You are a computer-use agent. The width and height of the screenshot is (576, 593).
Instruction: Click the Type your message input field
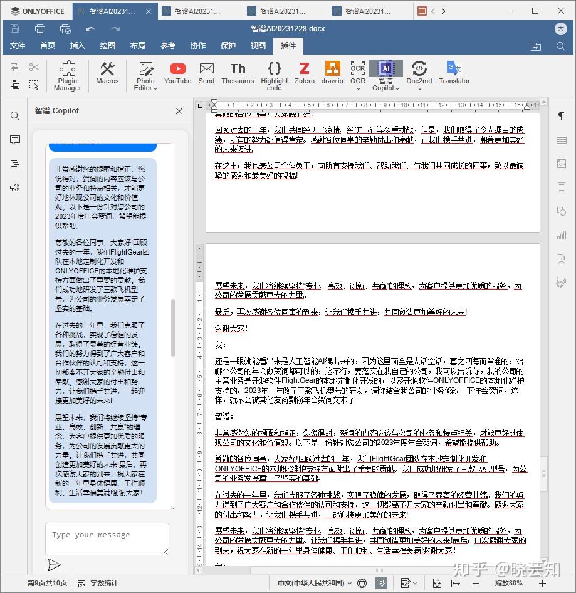pos(107,539)
